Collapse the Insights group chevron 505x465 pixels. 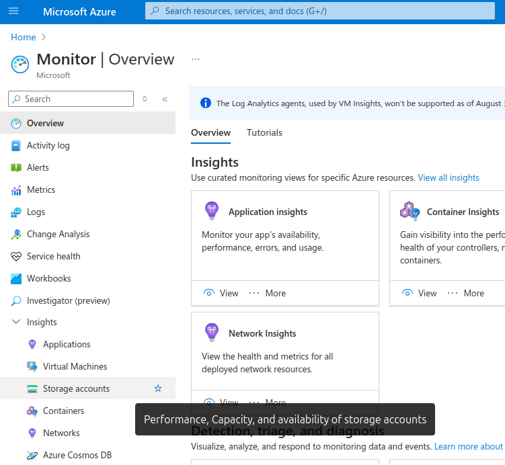(x=16, y=321)
